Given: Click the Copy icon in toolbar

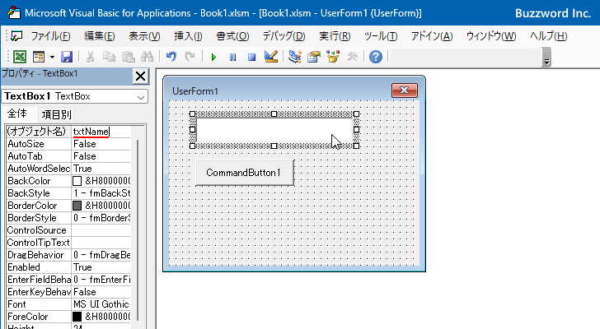Looking at the screenshot, I should [x=109, y=57].
